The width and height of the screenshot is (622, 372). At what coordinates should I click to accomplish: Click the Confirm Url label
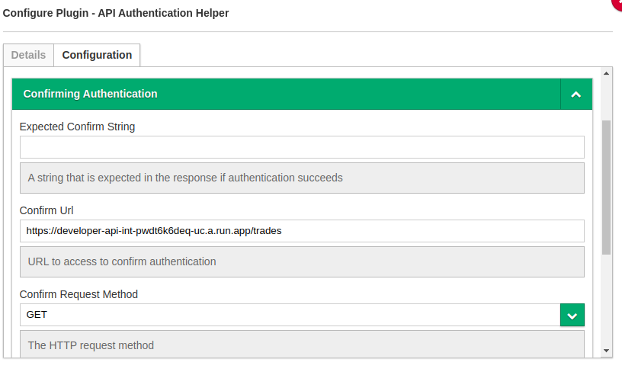pos(46,210)
